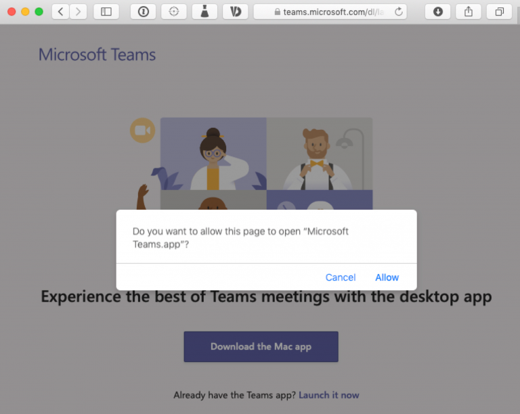Open the 1Password extension icon
This screenshot has width=520, height=414.
tap(144, 12)
